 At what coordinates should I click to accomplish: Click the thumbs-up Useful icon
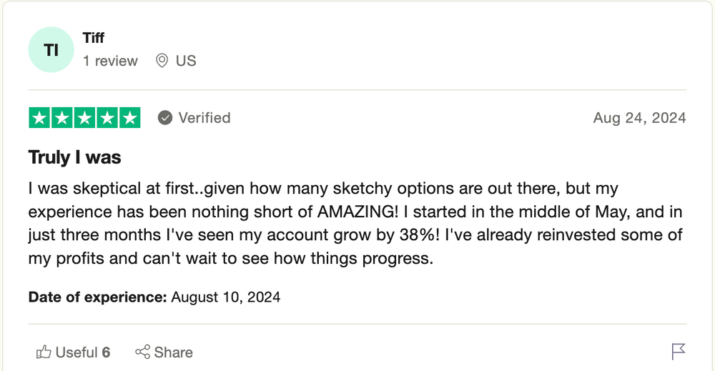(x=44, y=352)
